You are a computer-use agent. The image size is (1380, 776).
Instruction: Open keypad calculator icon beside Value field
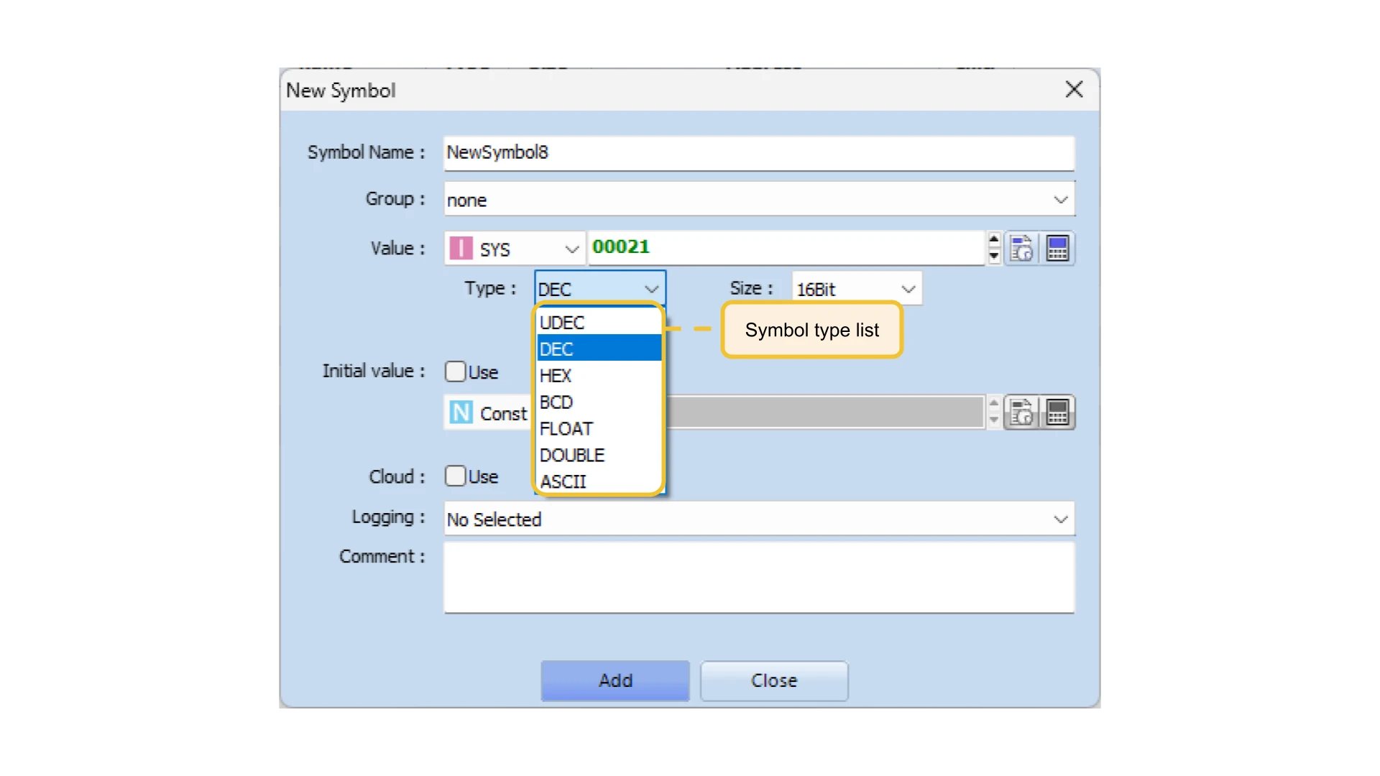click(x=1057, y=249)
